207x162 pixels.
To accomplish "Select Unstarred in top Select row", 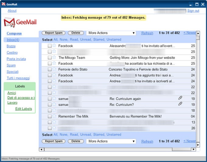I will pyautogui.click(x=114, y=39).
